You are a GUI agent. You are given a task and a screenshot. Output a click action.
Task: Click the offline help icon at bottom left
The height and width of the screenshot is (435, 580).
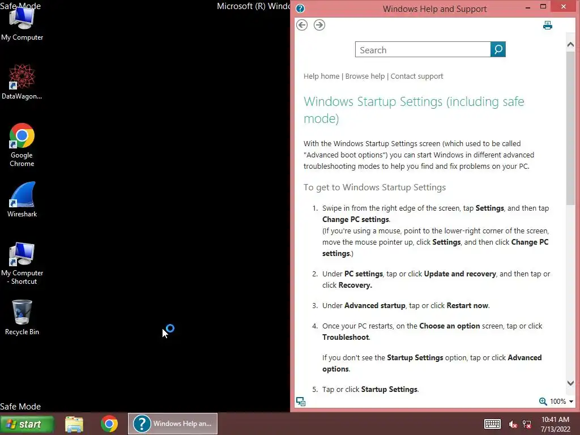[301, 402]
